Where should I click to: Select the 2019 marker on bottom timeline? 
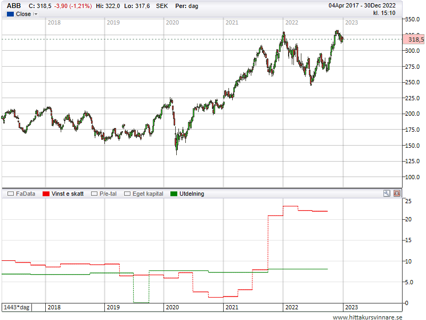[113, 307]
